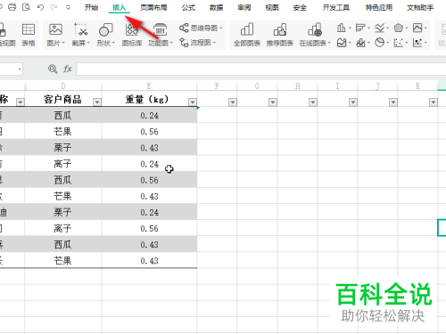
Task: Switch to the 开始 tab
Action: coord(91,7)
